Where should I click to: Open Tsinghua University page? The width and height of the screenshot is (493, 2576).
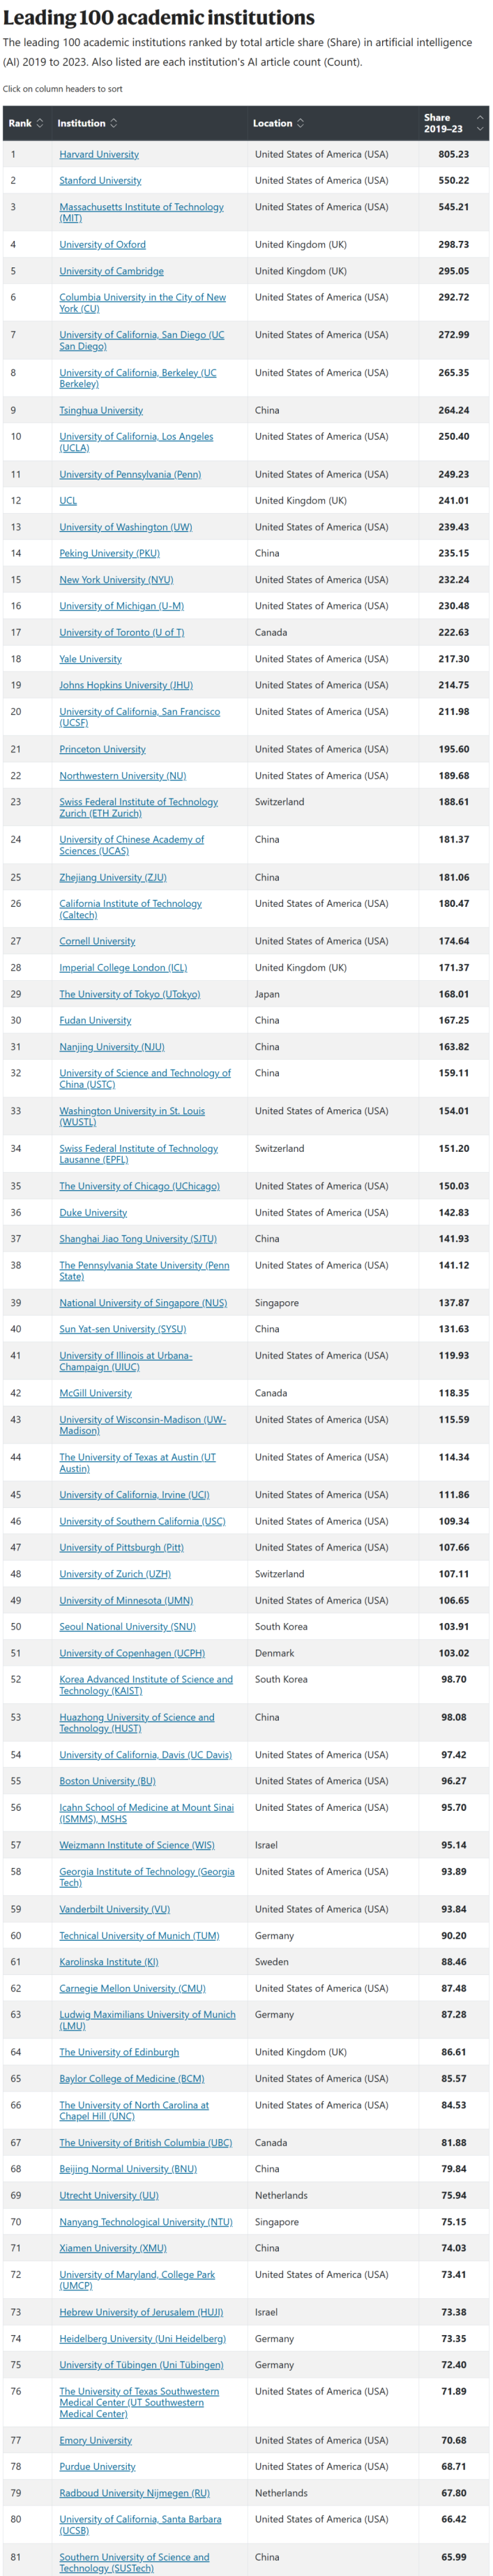tap(101, 410)
